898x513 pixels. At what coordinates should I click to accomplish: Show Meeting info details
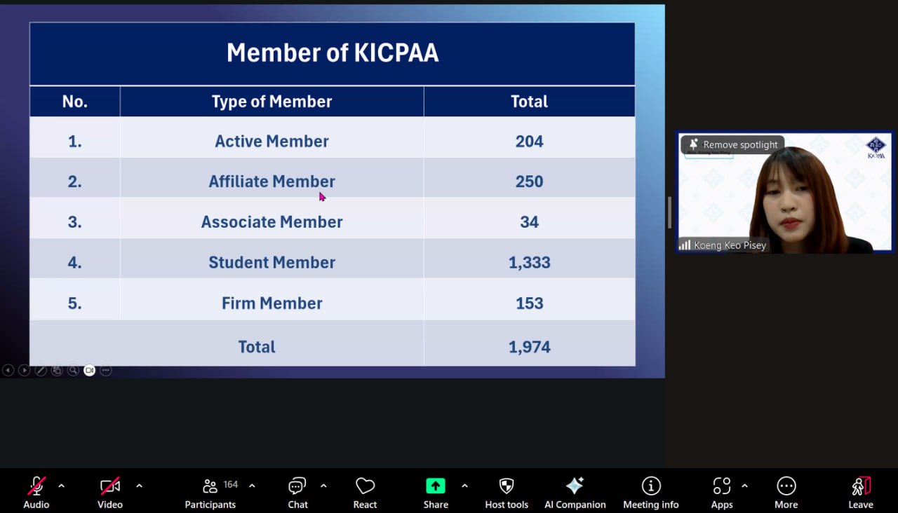point(651,491)
